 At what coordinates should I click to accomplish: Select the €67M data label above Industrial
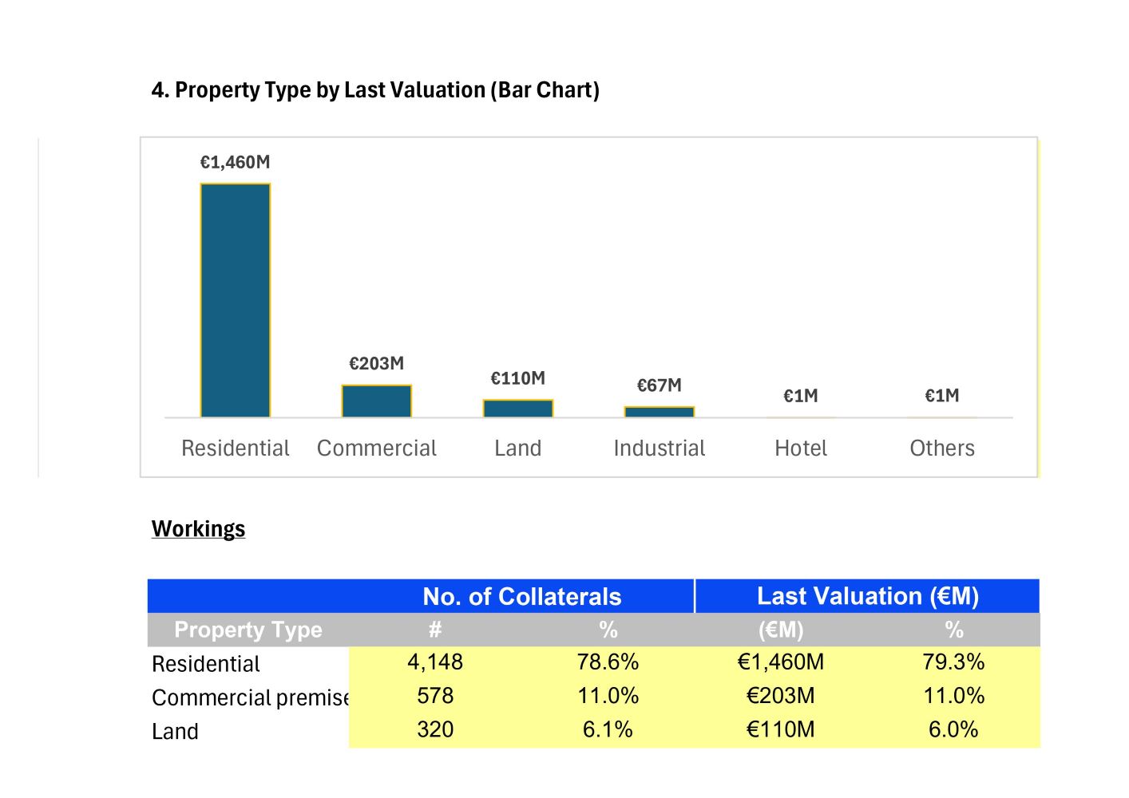click(x=659, y=385)
